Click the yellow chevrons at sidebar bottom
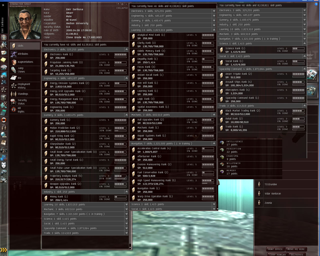The width and height of the screenshot is (320, 256). pos(3,250)
